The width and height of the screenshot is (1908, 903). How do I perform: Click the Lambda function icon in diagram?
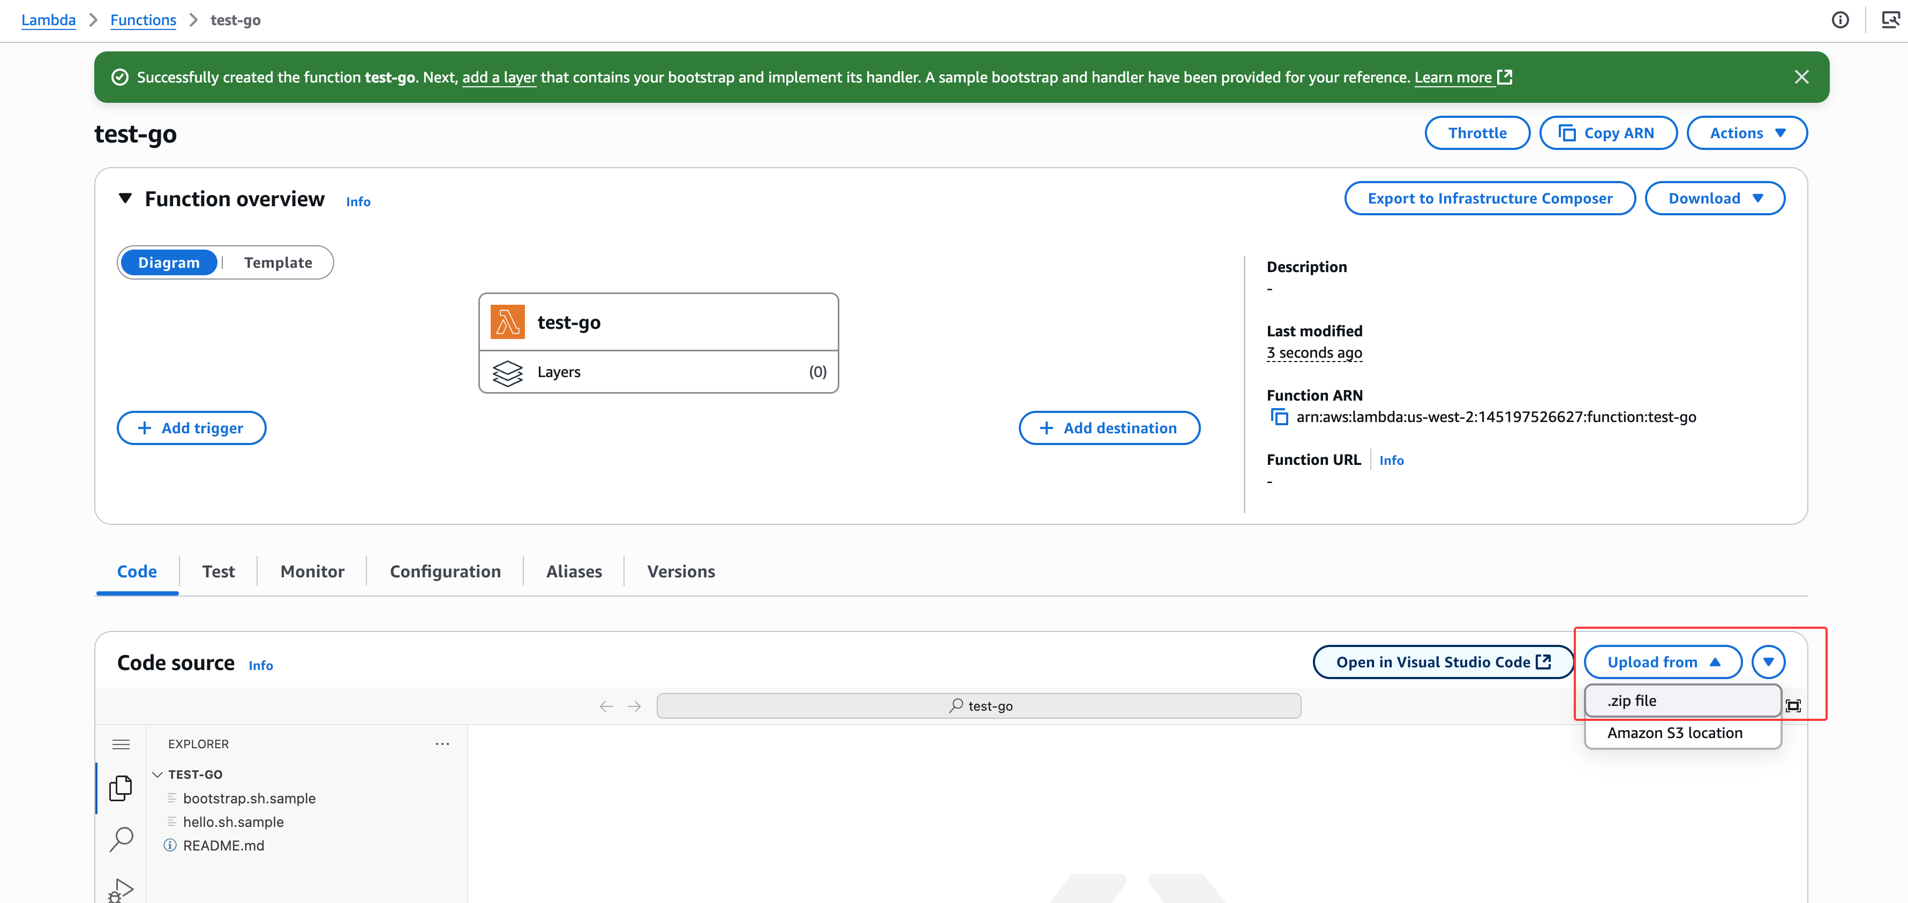[x=507, y=322]
